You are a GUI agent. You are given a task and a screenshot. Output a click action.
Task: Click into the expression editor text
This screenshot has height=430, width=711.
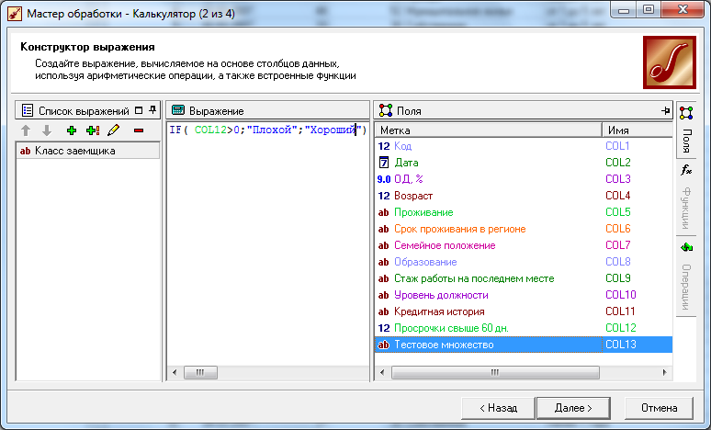267,130
